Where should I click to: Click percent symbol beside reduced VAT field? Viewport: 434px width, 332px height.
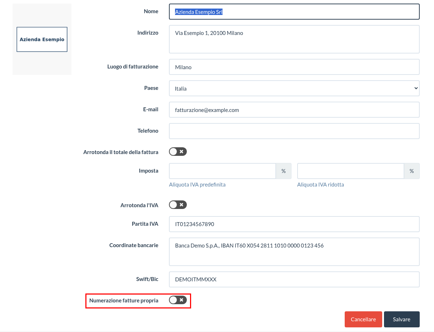[x=412, y=171]
